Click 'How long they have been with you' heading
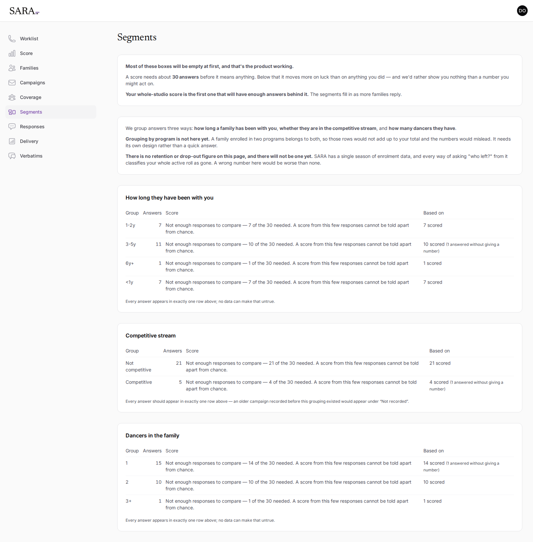 point(169,198)
